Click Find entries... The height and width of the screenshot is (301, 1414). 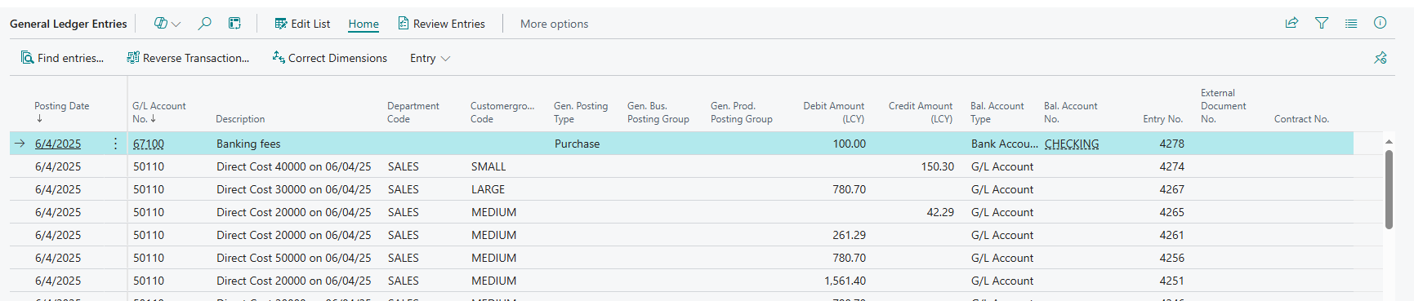pyautogui.click(x=62, y=58)
